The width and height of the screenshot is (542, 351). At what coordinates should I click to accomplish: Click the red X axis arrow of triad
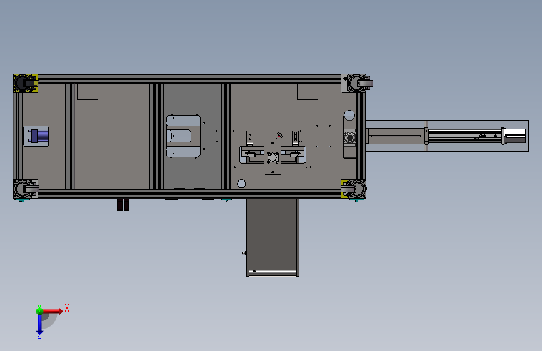point(53,311)
